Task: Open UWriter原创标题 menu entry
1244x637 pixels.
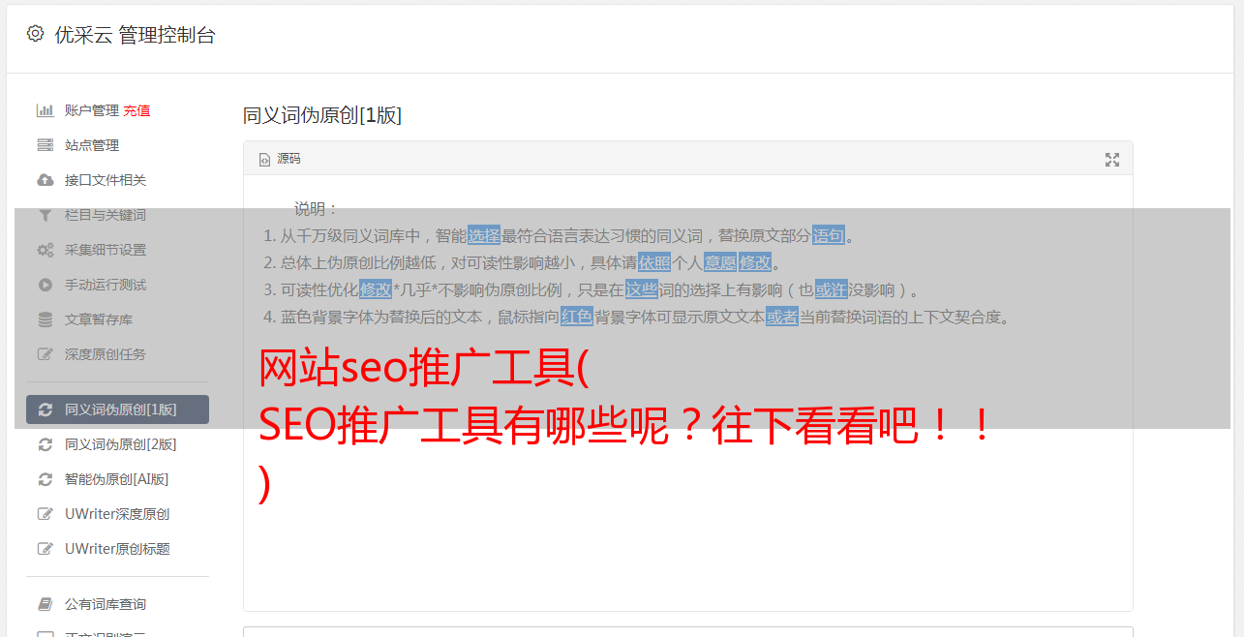Action: pos(117,549)
